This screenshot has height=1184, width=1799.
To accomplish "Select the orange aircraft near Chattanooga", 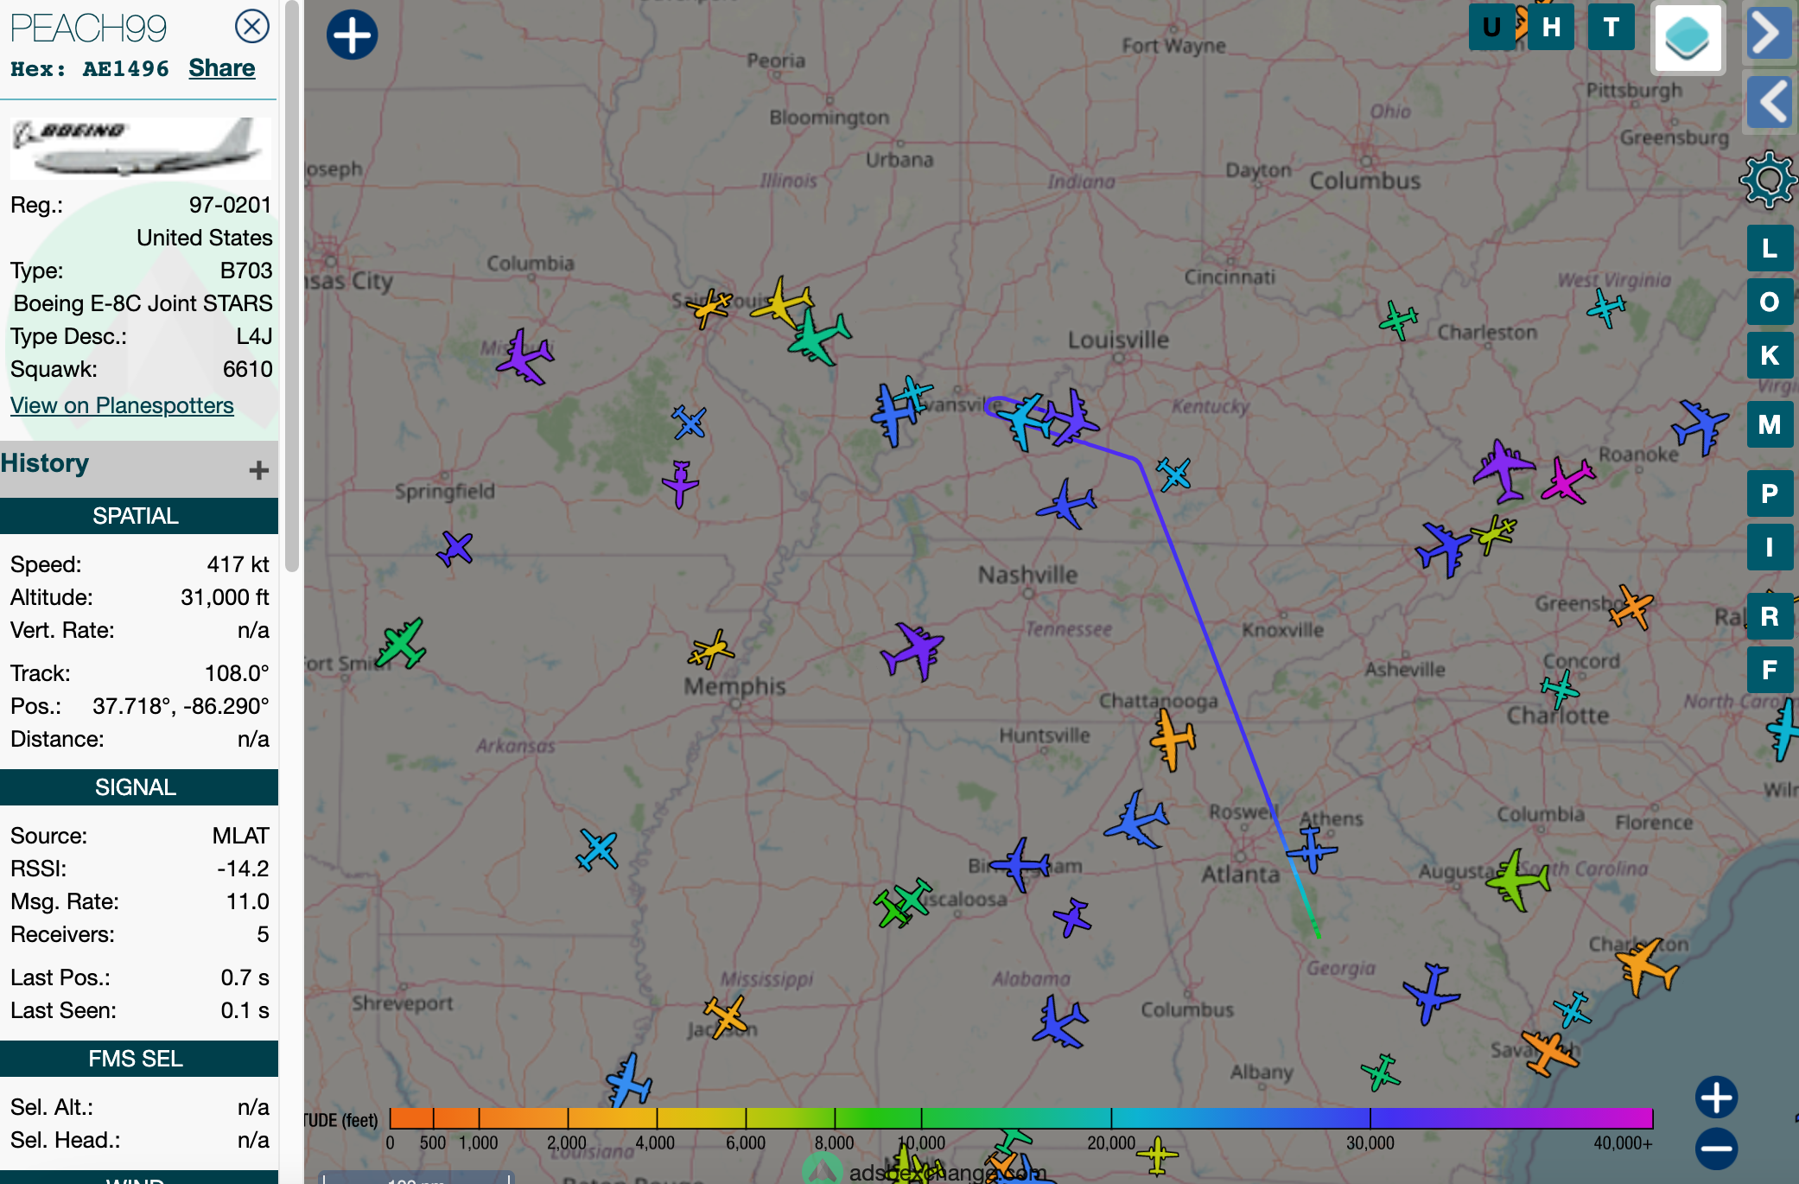I will click(x=1173, y=739).
